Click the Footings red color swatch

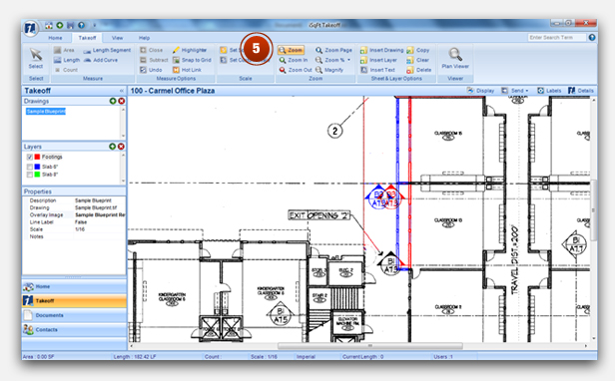tap(37, 157)
